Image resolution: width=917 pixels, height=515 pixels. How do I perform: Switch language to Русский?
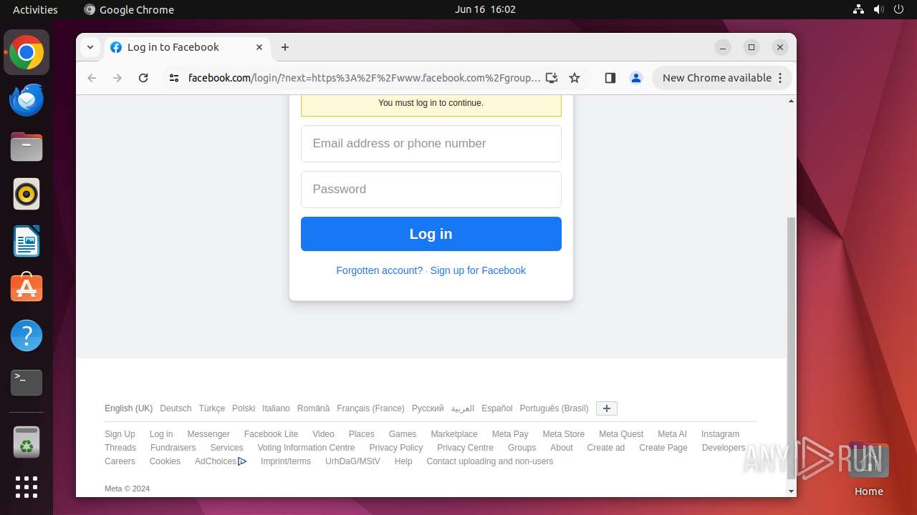tap(428, 408)
